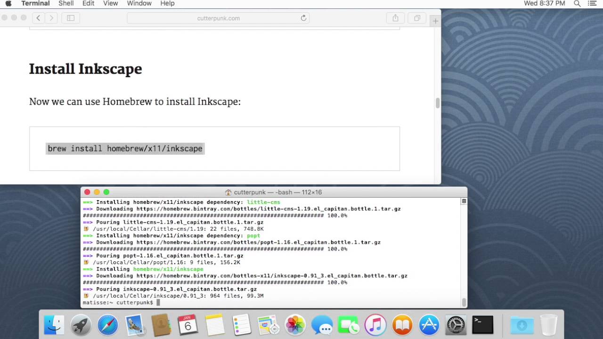Open App Store icon in Dock

pyautogui.click(x=429, y=325)
